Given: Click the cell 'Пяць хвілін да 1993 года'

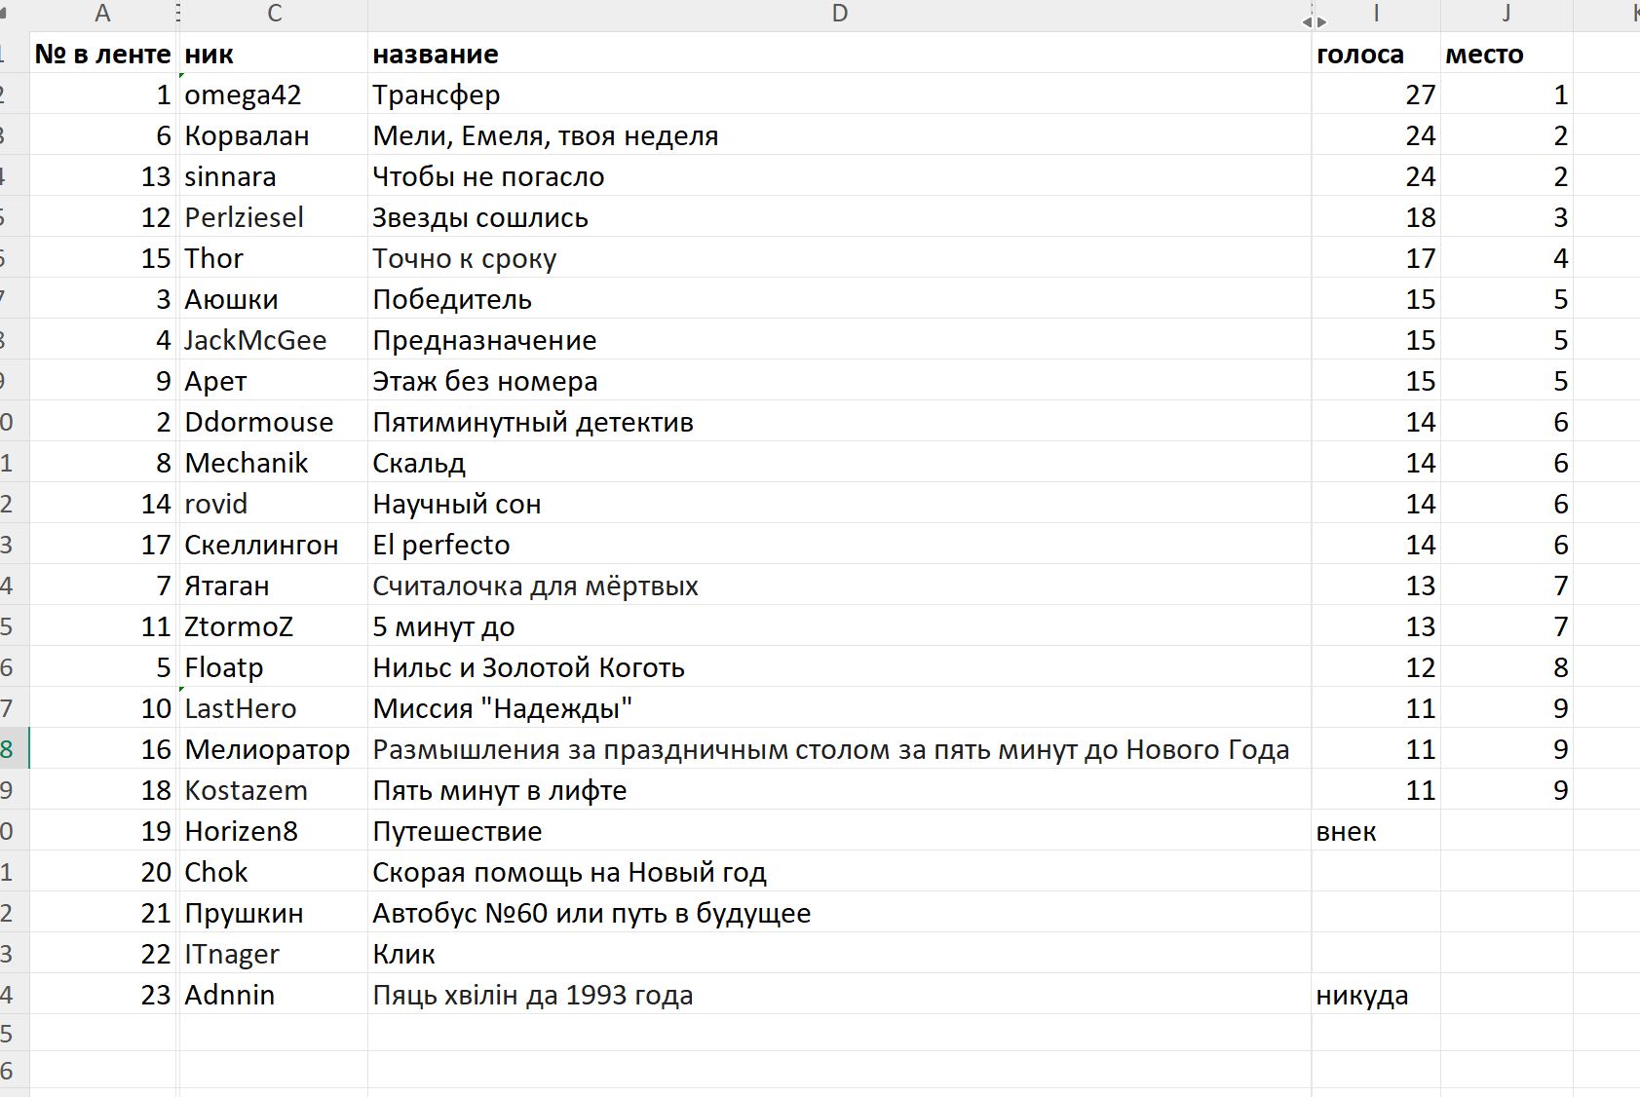Looking at the screenshot, I should point(839,995).
